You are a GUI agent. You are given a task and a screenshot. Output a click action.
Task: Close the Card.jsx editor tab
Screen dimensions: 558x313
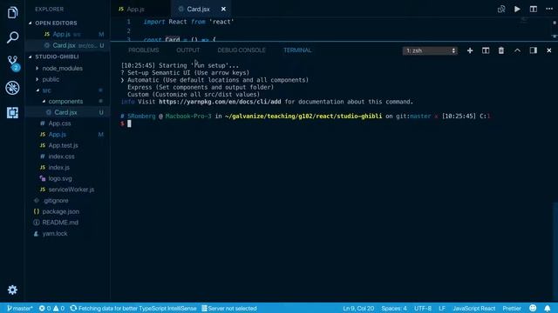point(223,9)
